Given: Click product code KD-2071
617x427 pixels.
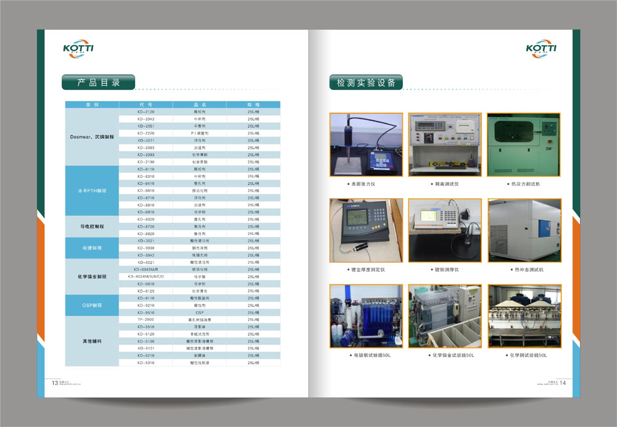Looking at the screenshot, I should [x=146, y=141].
